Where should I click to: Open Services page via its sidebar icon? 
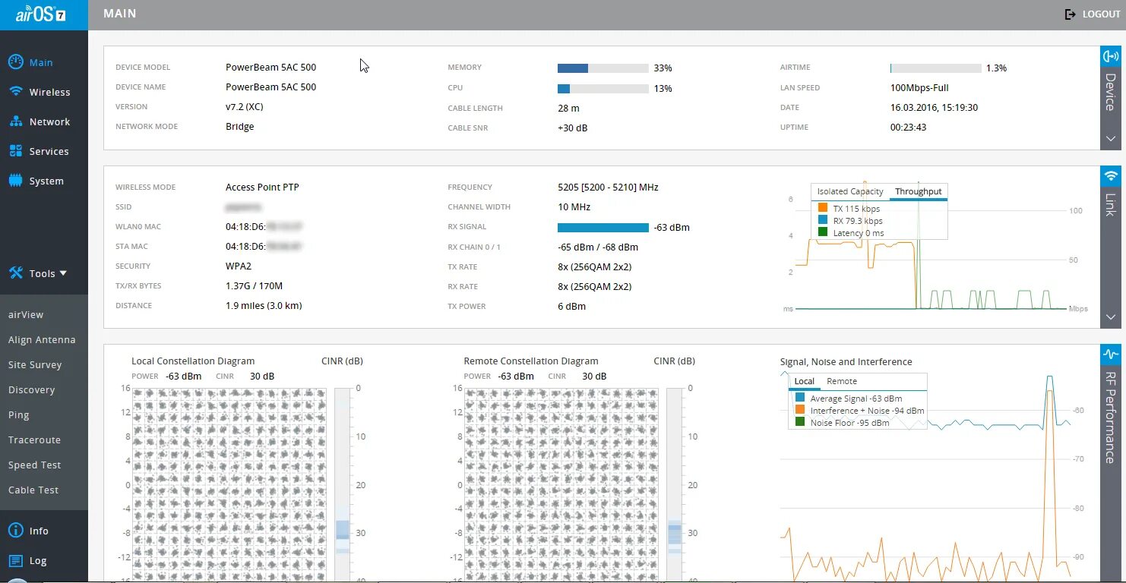[x=15, y=151]
